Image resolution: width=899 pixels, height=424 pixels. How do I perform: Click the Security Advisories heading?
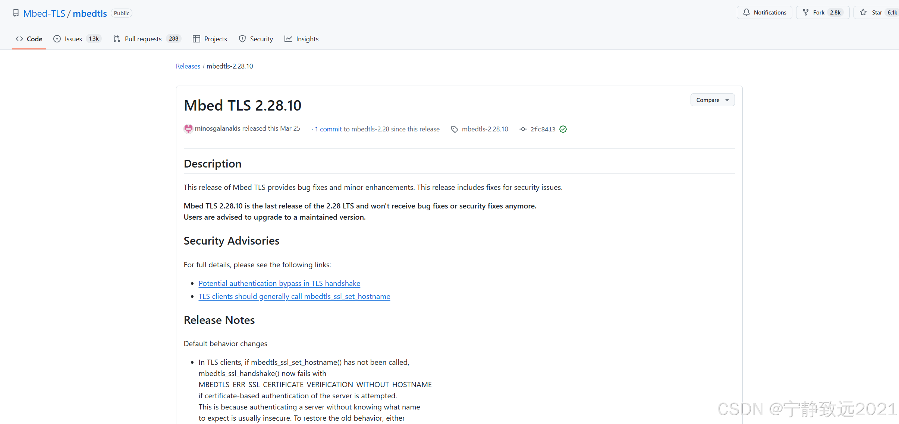232,241
